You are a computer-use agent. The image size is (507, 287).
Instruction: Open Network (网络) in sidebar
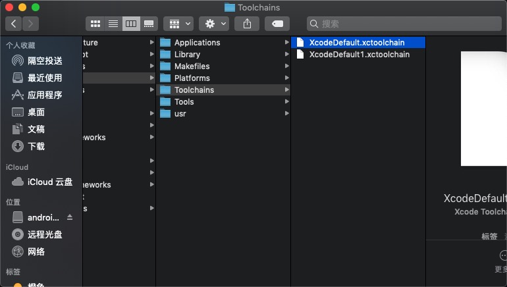coord(41,251)
